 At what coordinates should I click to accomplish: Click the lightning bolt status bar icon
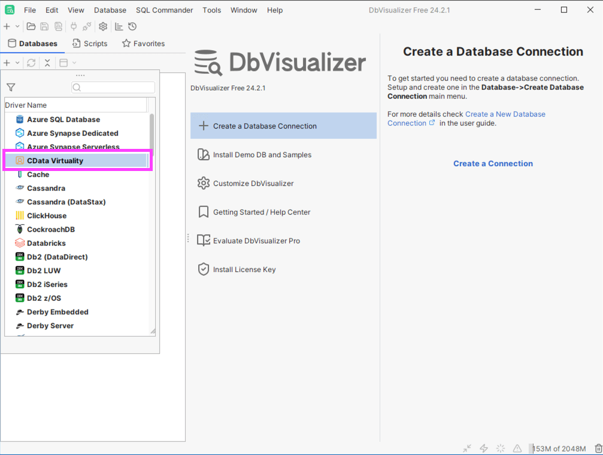[484, 448]
